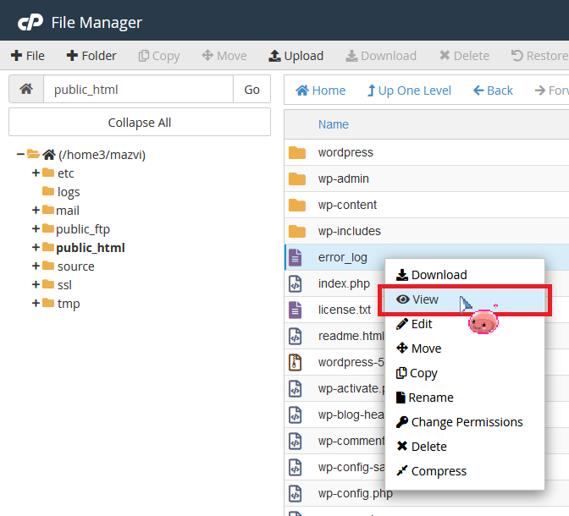This screenshot has width=569, height=516.
Task: Click the wp-comments file icon
Action: click(x=295, y=441)
